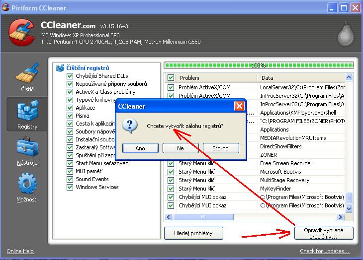Toggle Start Menu seřazování checkbox
The height and width of the screenshot is (260, 363).
70,163
